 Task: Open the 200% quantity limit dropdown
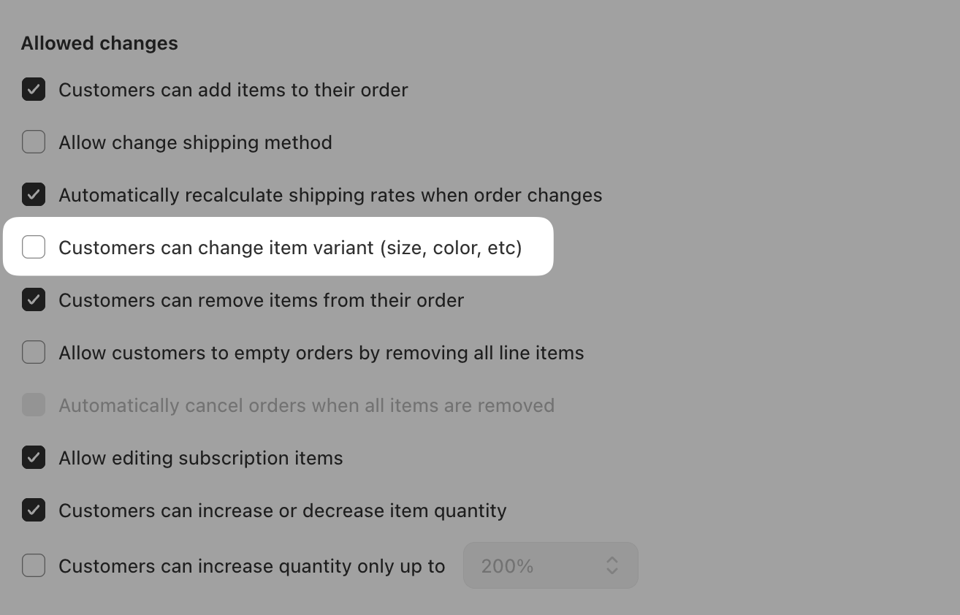coord(551,565)
